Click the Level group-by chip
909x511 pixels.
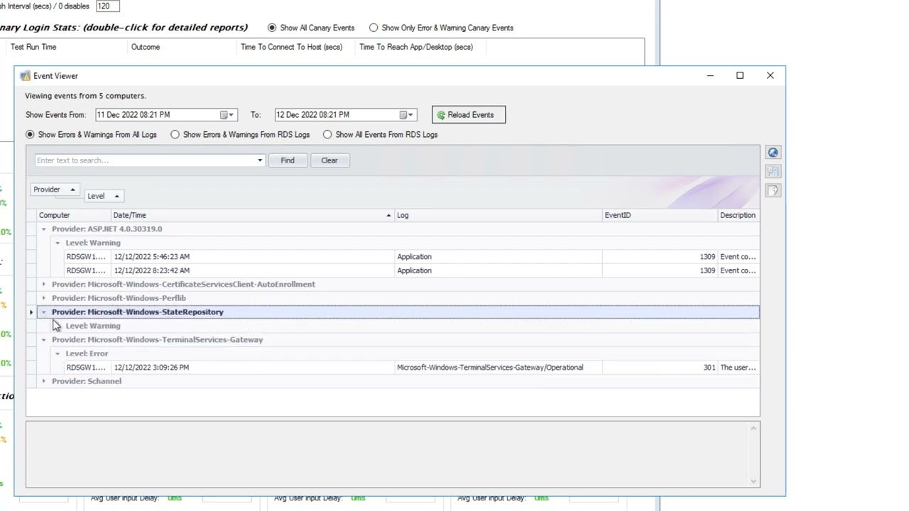click(x=103, y=196)
